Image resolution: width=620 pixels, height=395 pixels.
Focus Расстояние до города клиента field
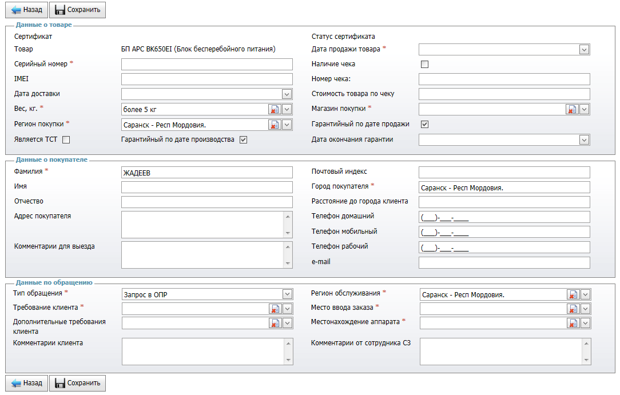504,202
